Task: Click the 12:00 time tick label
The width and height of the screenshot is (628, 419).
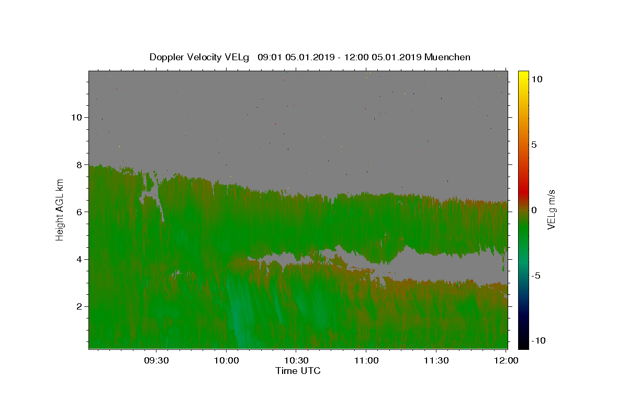Action: click(x=506, y=360)
